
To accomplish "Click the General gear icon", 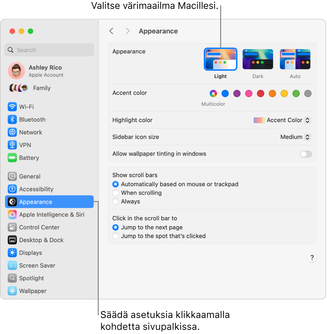I will tap(12, 177).
